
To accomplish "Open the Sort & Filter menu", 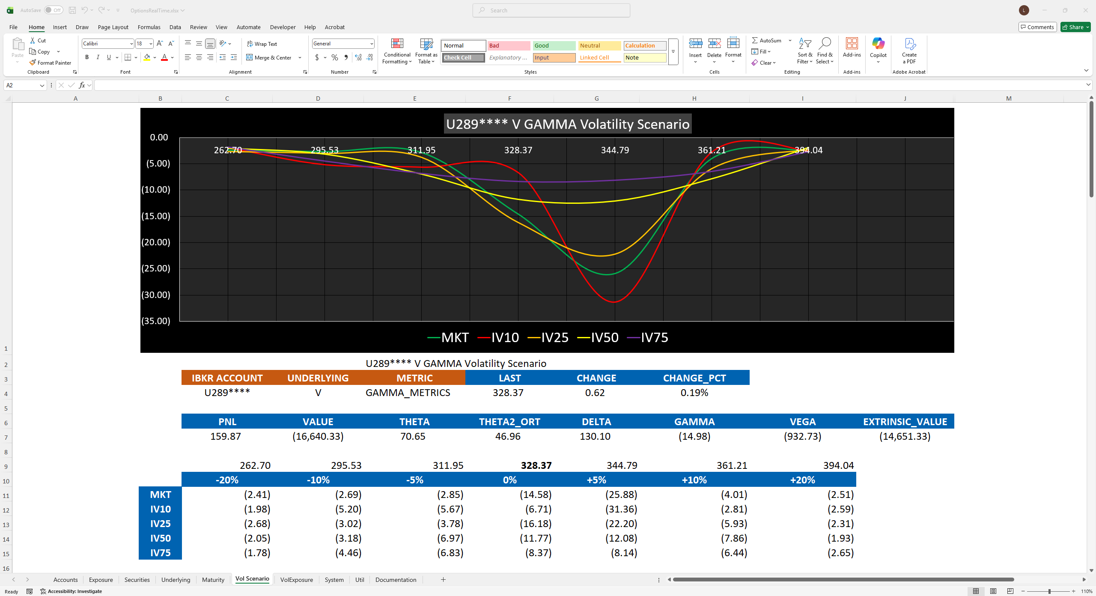I will coord(804,51).
